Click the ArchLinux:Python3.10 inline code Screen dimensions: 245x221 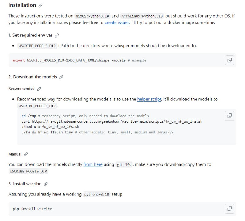pos(142,16)
